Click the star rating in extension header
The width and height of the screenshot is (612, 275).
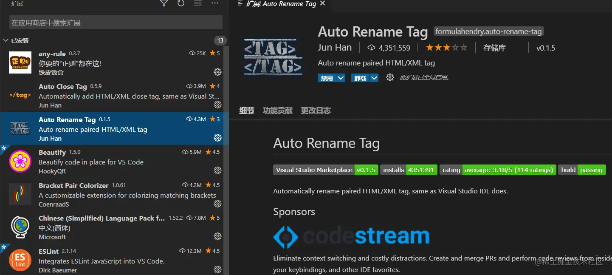446,48
